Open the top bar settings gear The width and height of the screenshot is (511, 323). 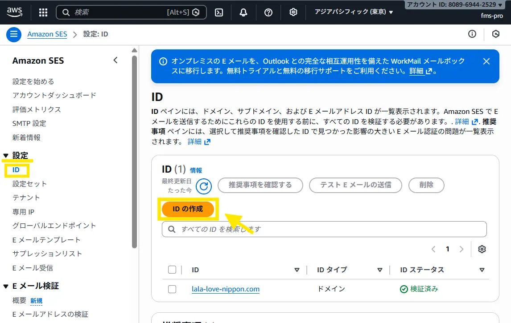(x=293, y=12)
